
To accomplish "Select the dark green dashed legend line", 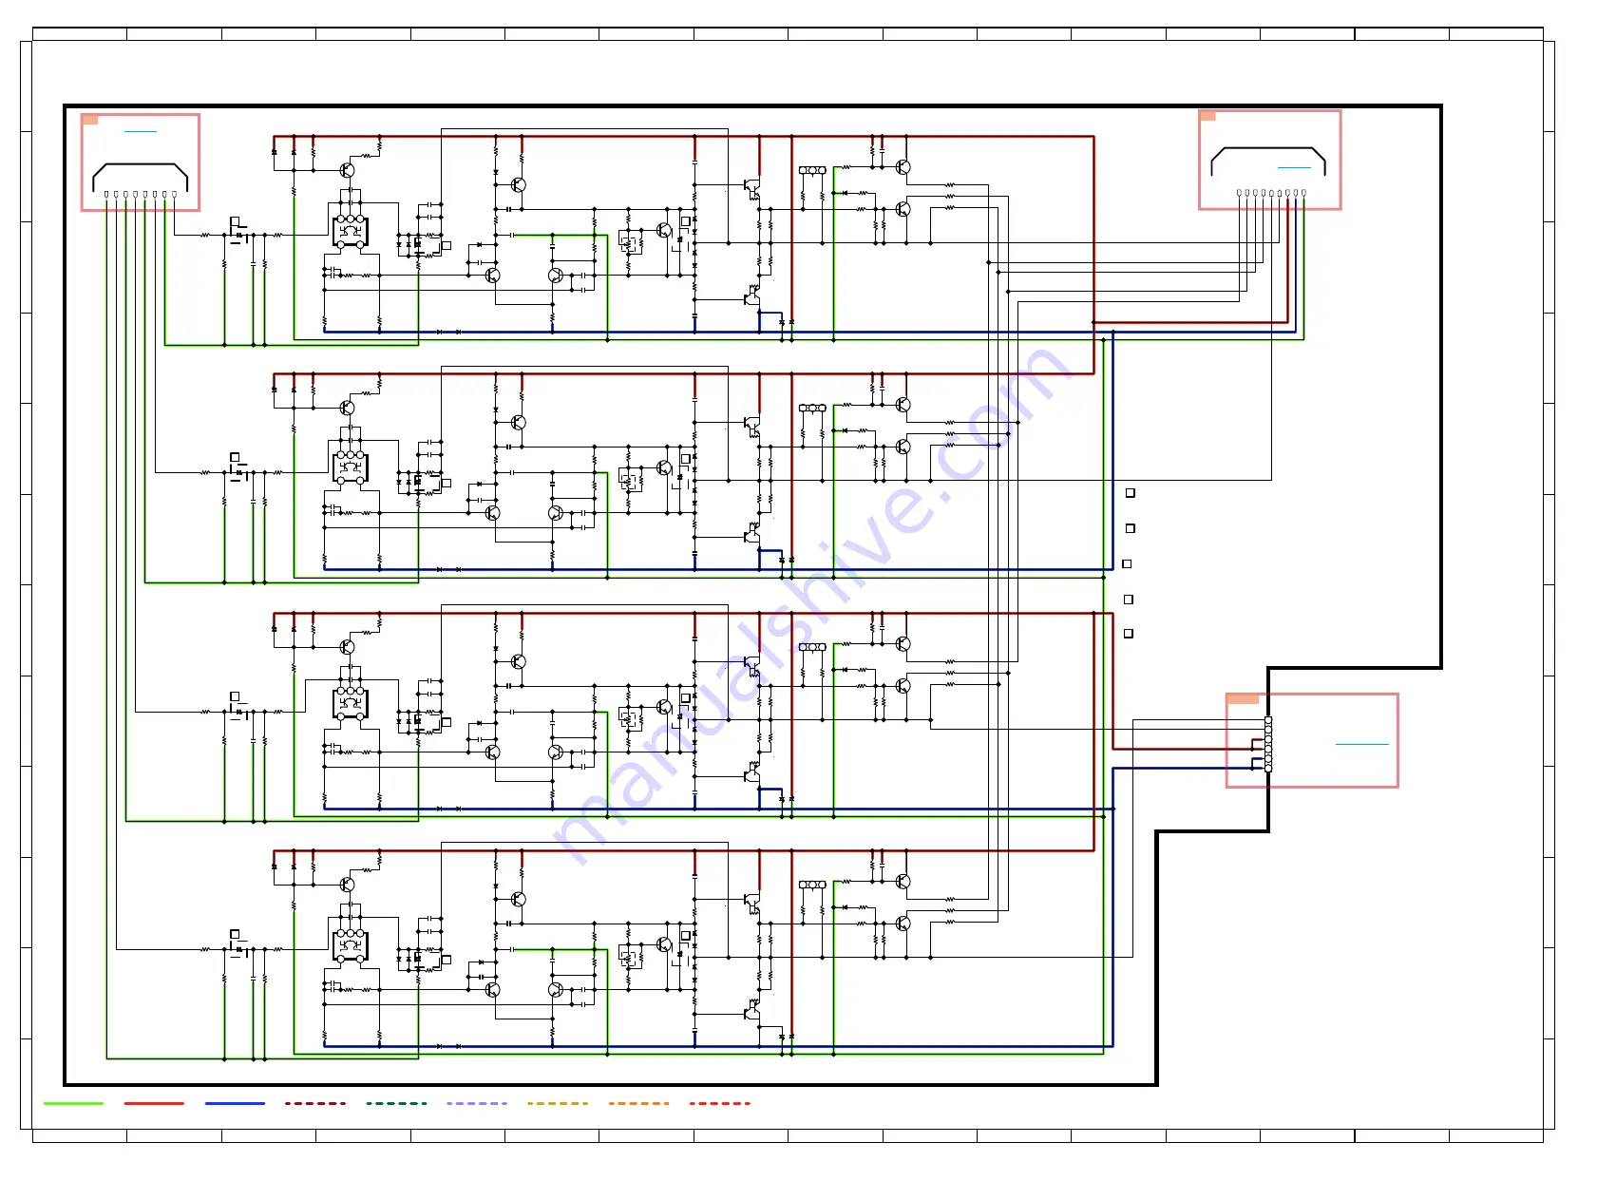I will click(396, 1103).
